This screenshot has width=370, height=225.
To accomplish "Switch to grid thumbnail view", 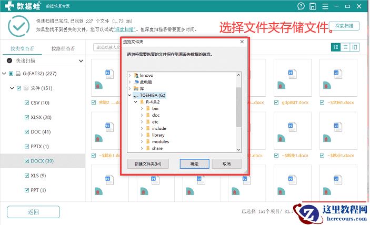I will 336,47.
